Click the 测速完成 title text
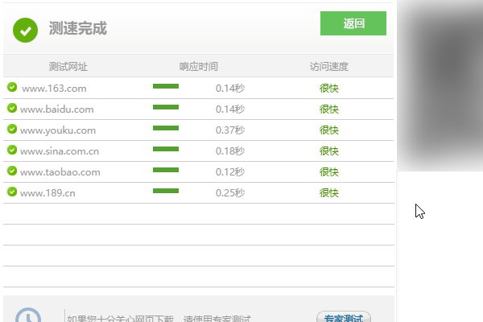The image size is (483, 322). (x=77, y=28)
